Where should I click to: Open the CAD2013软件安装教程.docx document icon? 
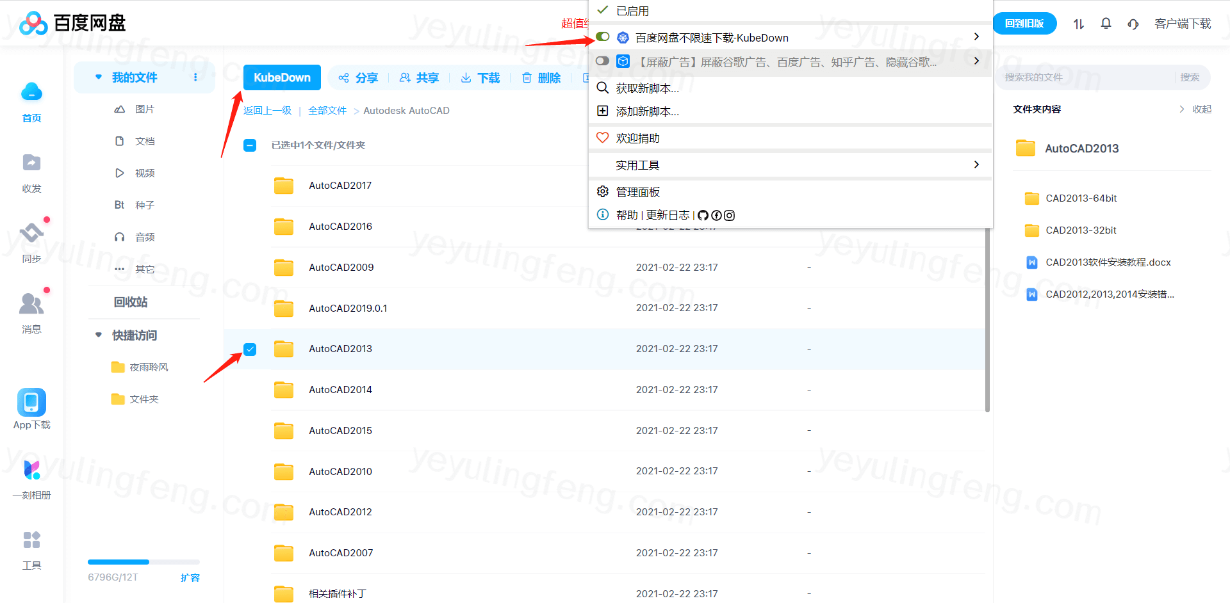(1031, 262)
